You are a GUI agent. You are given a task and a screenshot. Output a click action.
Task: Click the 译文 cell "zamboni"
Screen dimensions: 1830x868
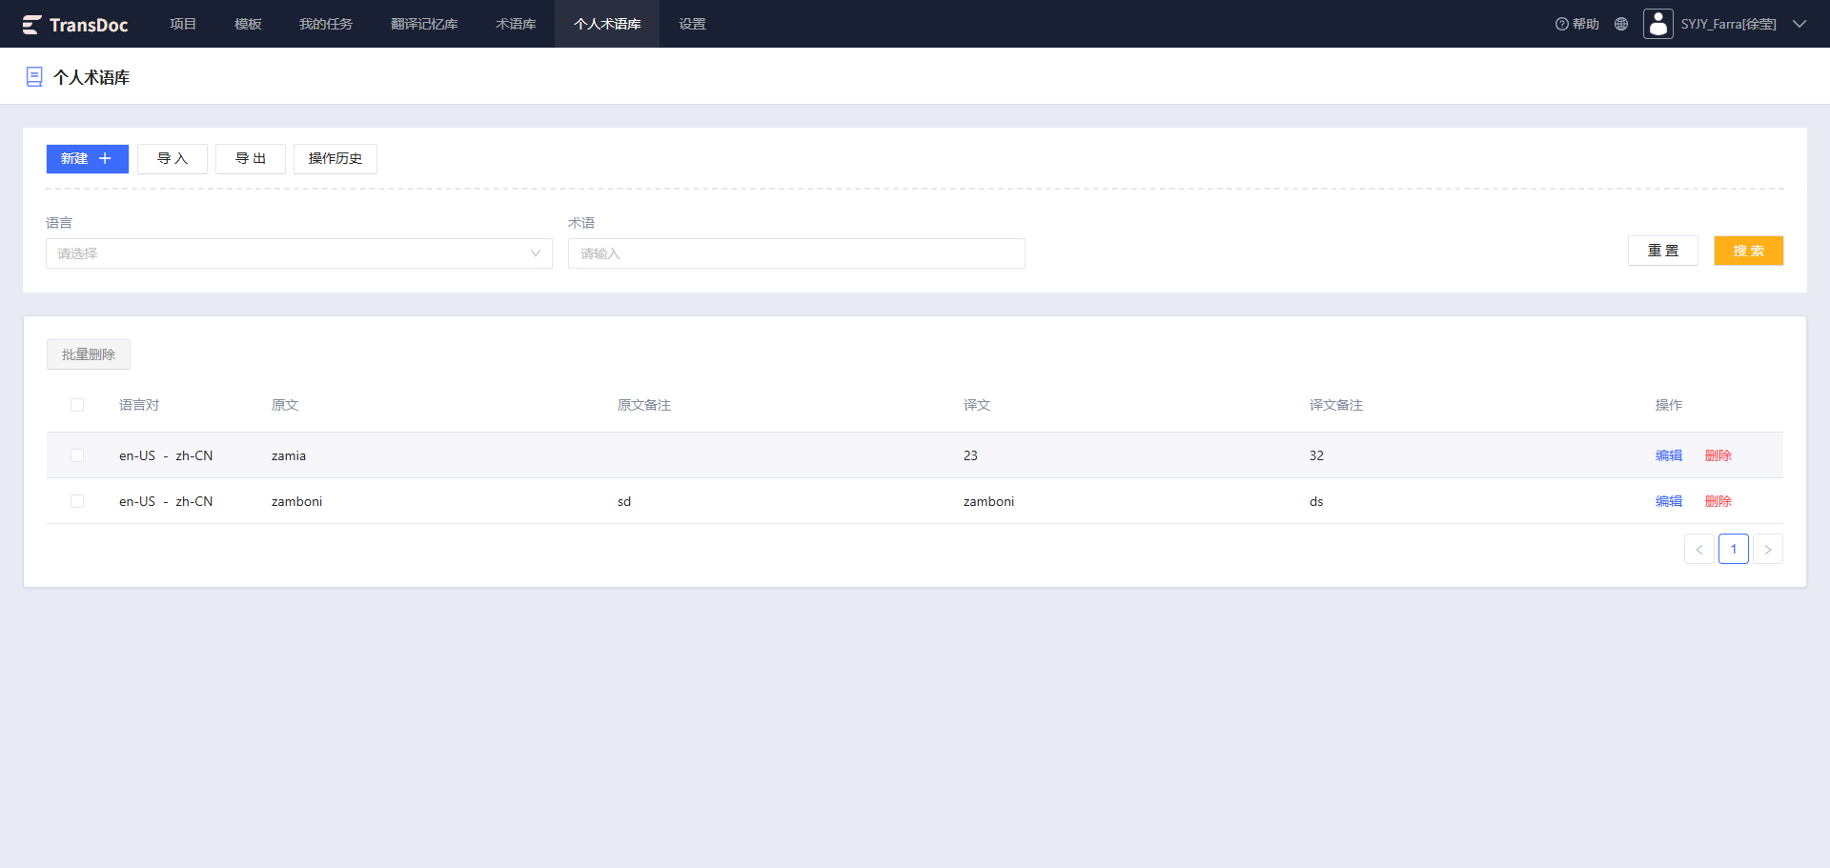coord(988,501)
